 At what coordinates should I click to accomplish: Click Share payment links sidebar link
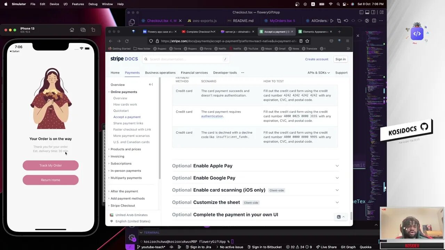pyautogui.click(x=128, y=123)
